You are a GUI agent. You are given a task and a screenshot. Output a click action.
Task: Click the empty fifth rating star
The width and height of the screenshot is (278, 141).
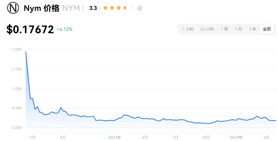point(132,8)
